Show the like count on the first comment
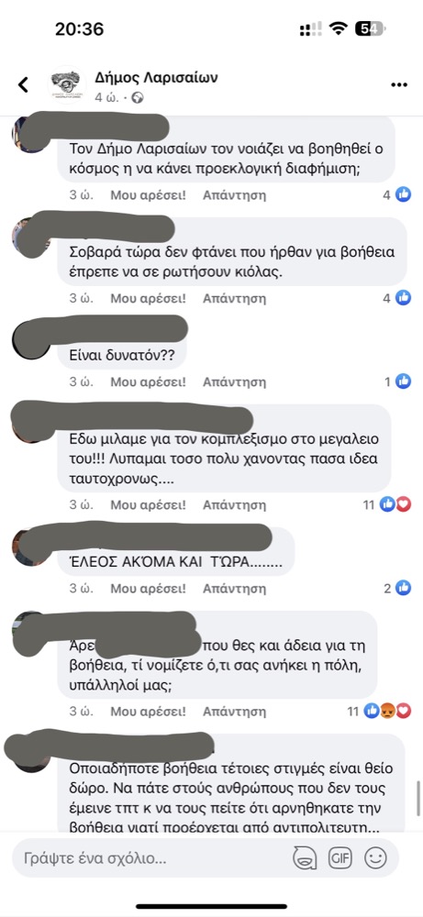This screenshot has height=917, width=423. 396,194
